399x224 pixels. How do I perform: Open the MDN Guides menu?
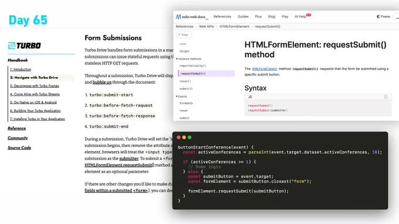click(x=243, y=16)
